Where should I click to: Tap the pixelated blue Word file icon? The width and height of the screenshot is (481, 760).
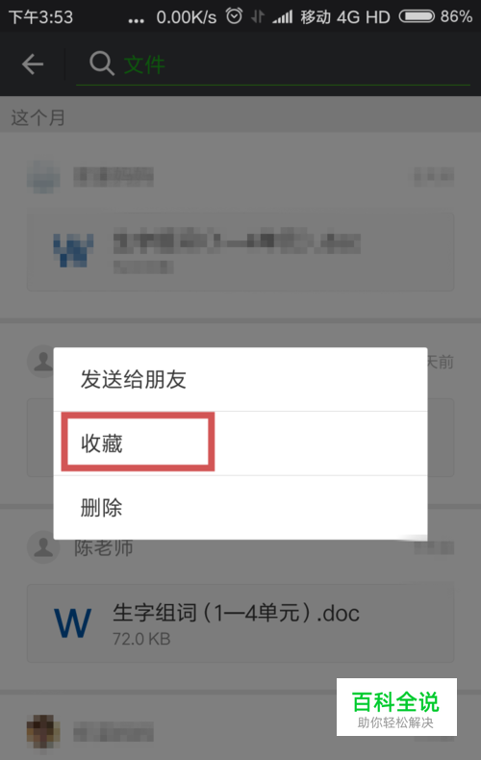tap(73, 250)
